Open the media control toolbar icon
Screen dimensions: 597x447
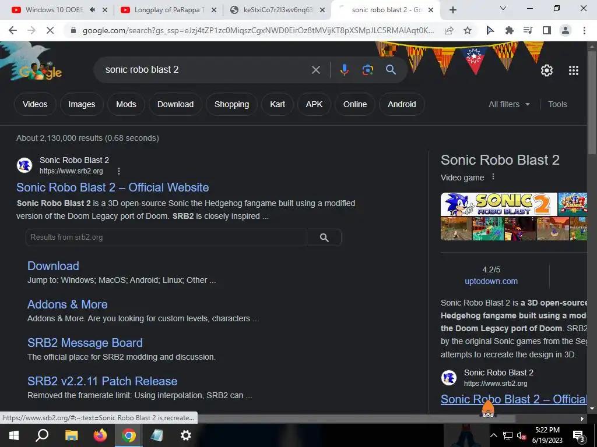pos(528,30)
